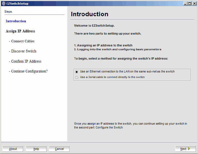Screen dimensions: 198x154
Task: Click the 'Welcome to EZSwitchSetup.' text
Action: (x=94, y=26)
